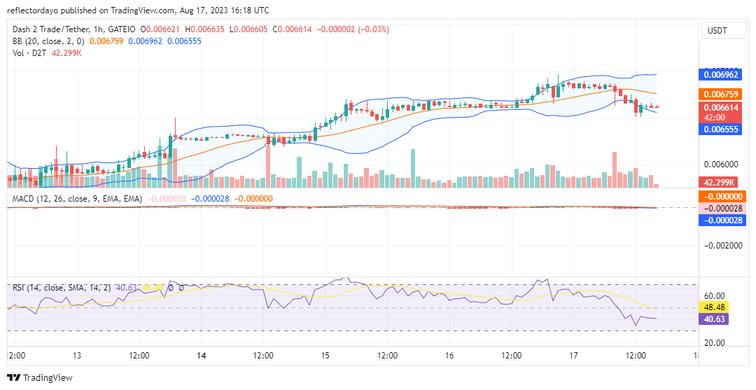Click the 60.00 RSI axis label
The height and width of the screenshot is (390, 756).
point(715,295)
